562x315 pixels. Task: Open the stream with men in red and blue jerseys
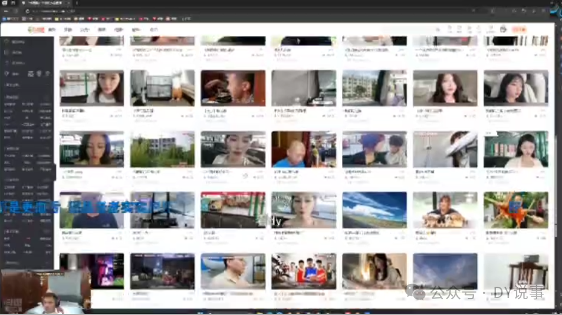point(304,271)
